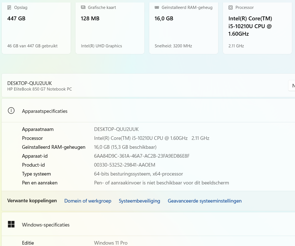Click the "Opslag" card label
This screenshot has height=246, width=295.
click(x=21, y=8)
